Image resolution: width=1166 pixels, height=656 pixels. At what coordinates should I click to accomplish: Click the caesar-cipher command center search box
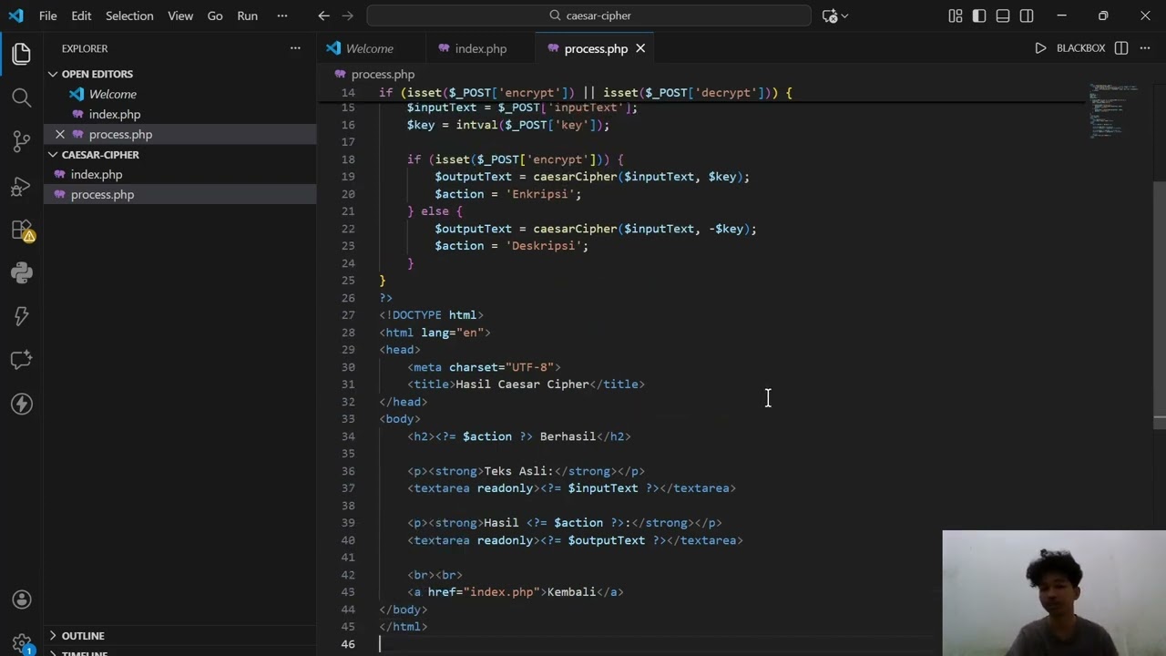click(x=589, y=15)
